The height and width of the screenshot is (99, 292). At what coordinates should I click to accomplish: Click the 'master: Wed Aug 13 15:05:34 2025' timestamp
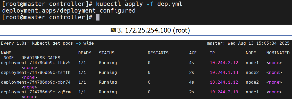click(x=248, y=43)
